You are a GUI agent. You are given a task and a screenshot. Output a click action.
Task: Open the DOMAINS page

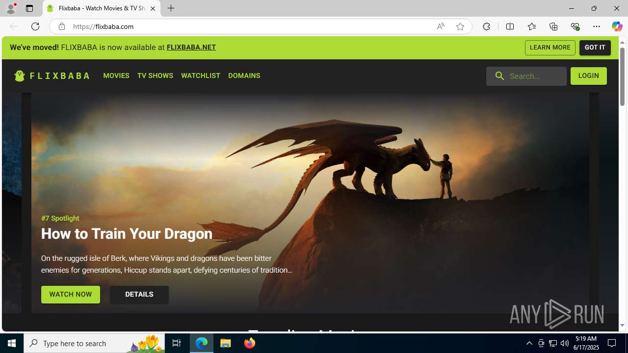244,76
